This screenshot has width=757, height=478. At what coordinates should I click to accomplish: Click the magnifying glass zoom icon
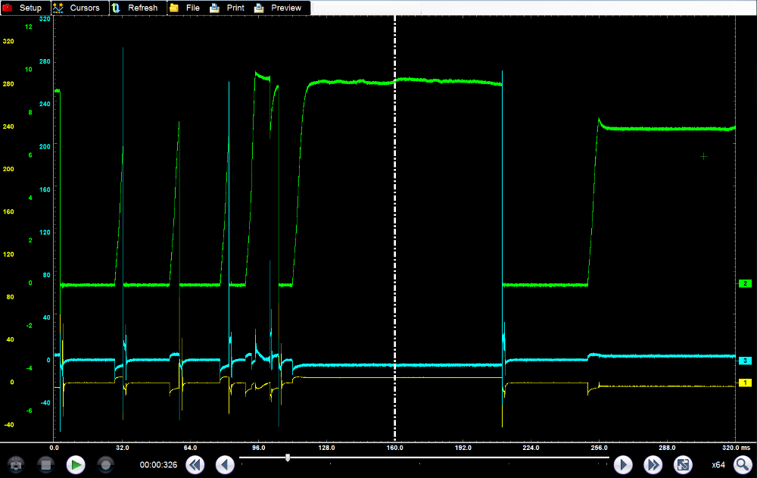point(742,464)
